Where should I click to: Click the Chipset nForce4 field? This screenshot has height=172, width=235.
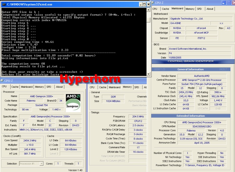(x=202, y=28)
